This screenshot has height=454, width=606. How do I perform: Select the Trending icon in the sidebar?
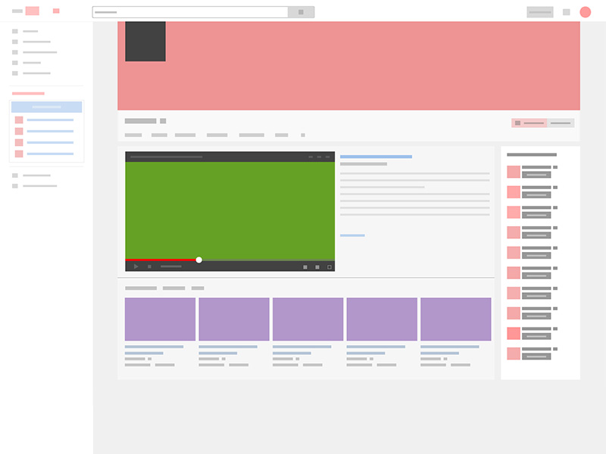click(x=14, y=42)
